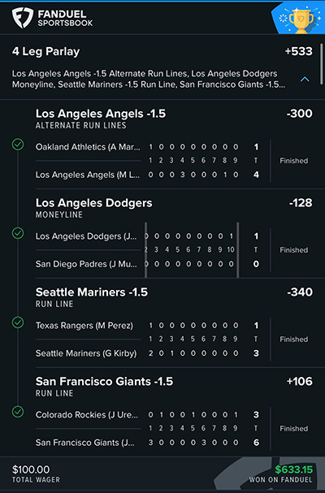This screenshot has width=325, height=493.
Task: Click the -300 Angels odds value
Action: pos(300,114)
